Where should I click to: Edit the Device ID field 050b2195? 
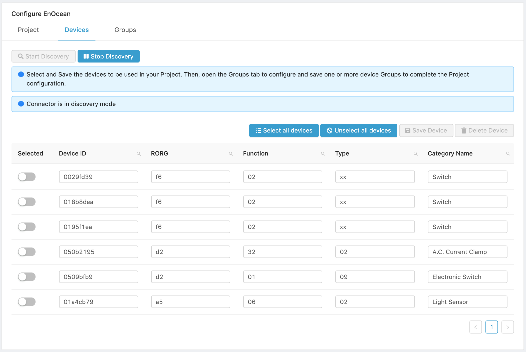click(x=99, y=252)
